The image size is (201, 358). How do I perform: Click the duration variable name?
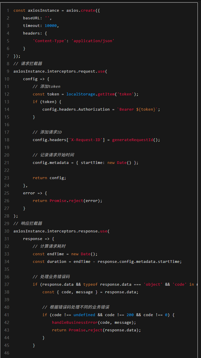(x=57, y=262)
